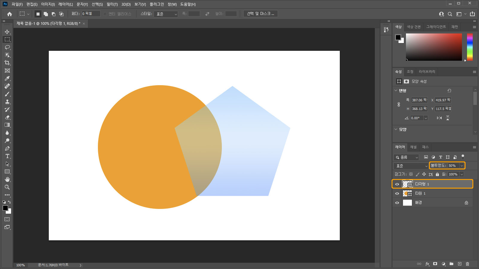The height and width of the screenshot is (269, 479).
Task: Hide the 타원 1 layer
Action: pos(397,193)
